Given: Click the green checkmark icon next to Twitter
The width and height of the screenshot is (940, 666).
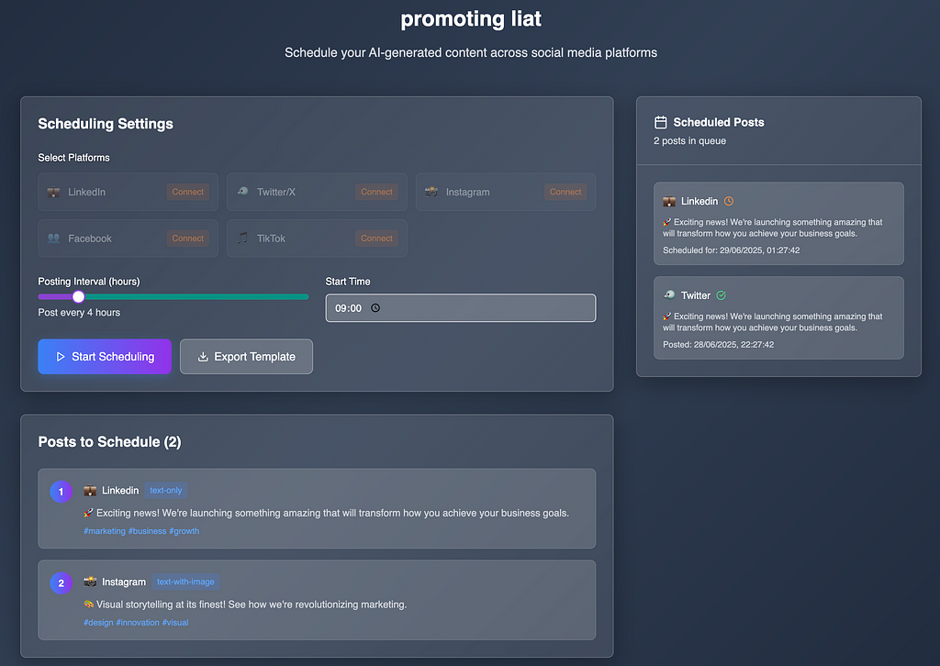Looking at the screenshot, I should coord(721,295).
